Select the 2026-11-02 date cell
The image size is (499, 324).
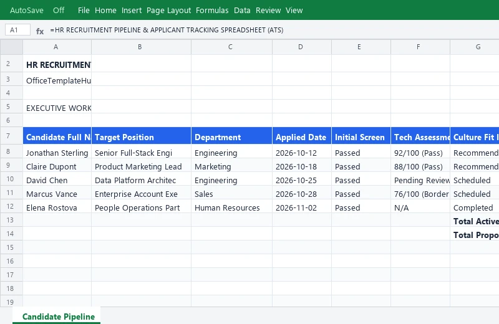point(302,206)
